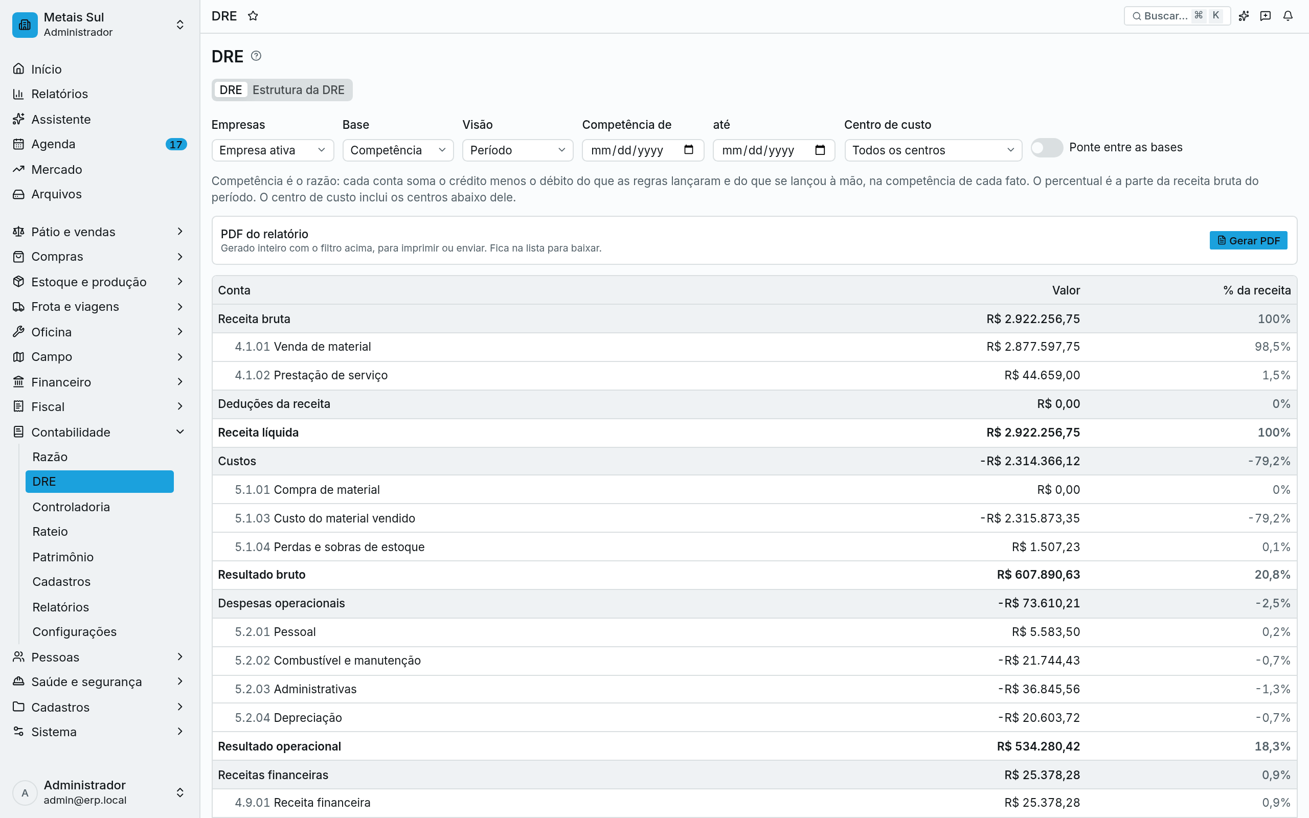Click the star favorite icon next to DRE
The image size is (1309, 818).
pos(253,16)
